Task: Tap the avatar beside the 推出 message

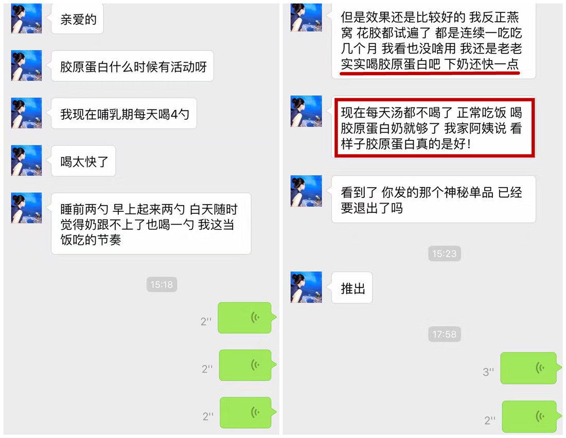Action: [306, 287]
